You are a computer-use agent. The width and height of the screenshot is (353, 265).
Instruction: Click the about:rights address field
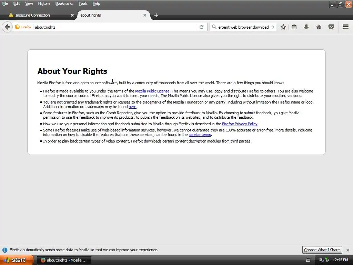115,27
